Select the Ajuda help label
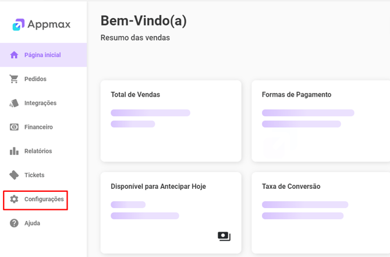The width and height of the screenshot is (390, 257). (x=33, y=223)
